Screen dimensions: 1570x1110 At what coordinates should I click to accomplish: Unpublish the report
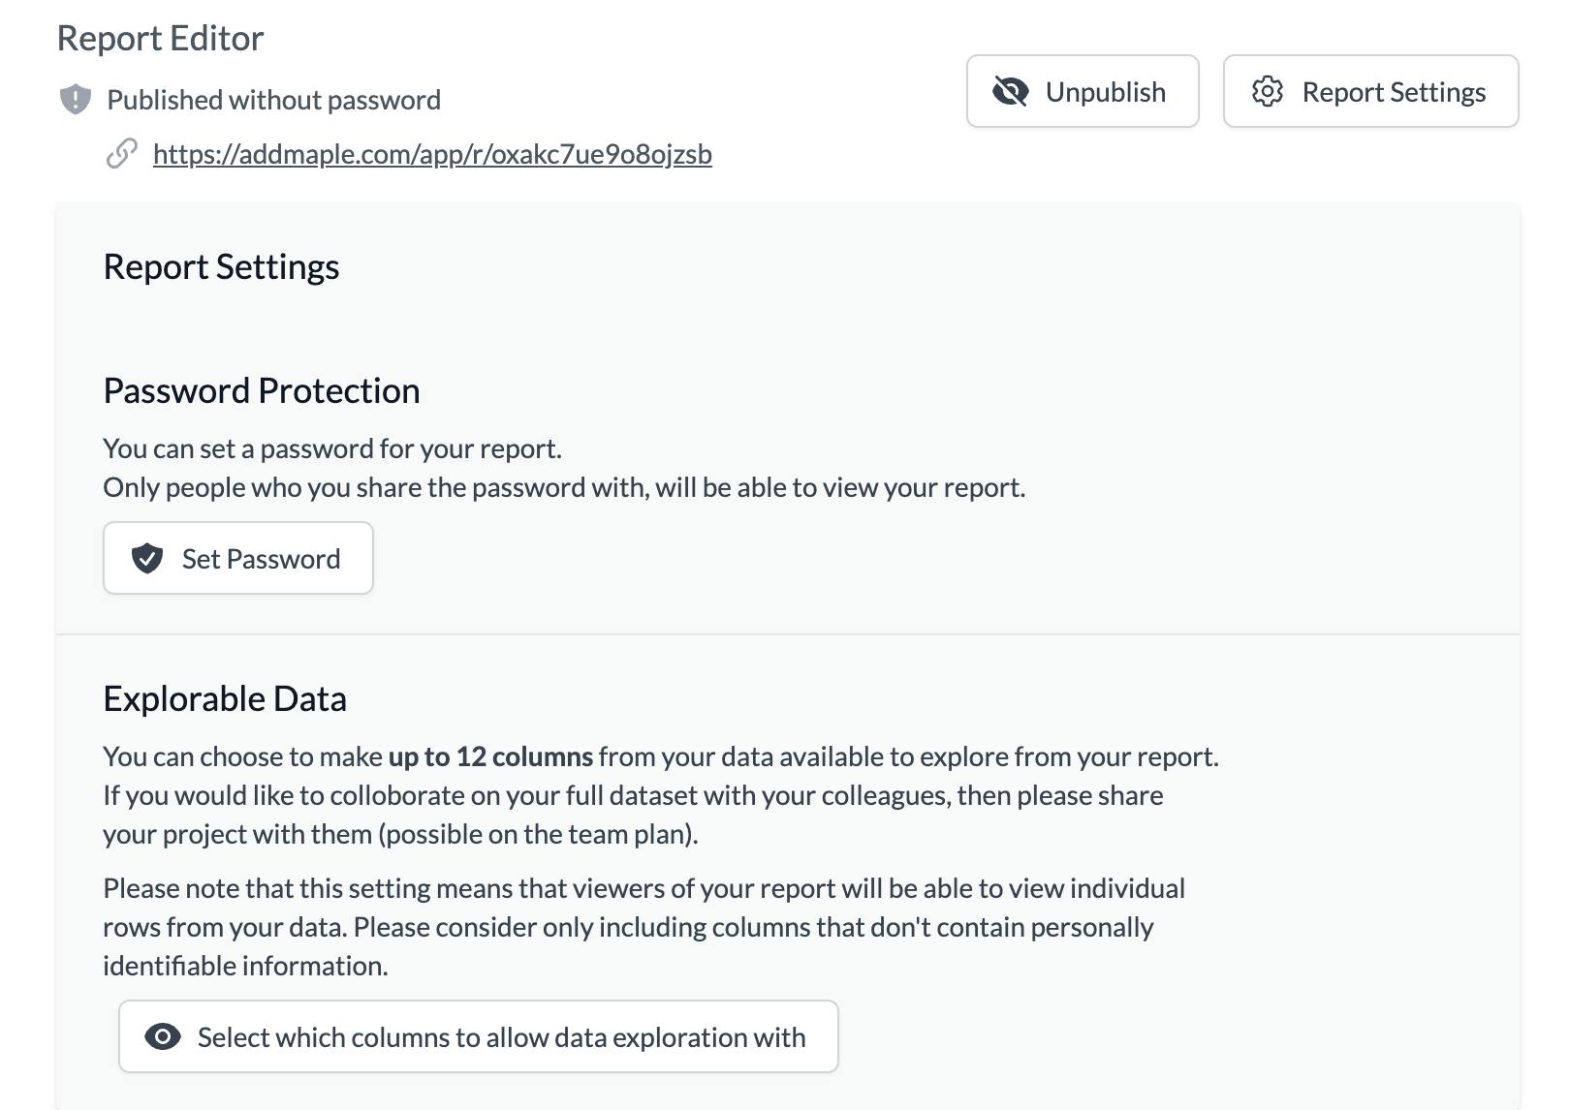1082,92
